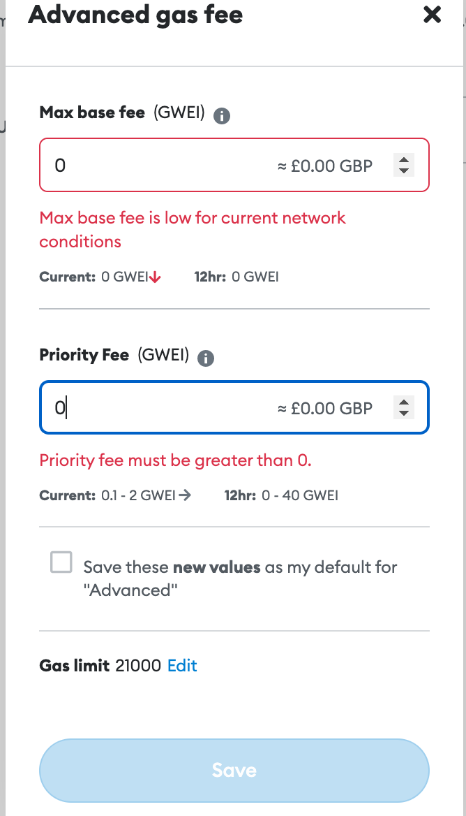Screen dimensions: 466x816
Task: Select the Max base fee input field
Action: pos(140,165)
